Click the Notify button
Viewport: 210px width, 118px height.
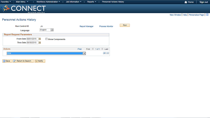(x=40, y=61)
